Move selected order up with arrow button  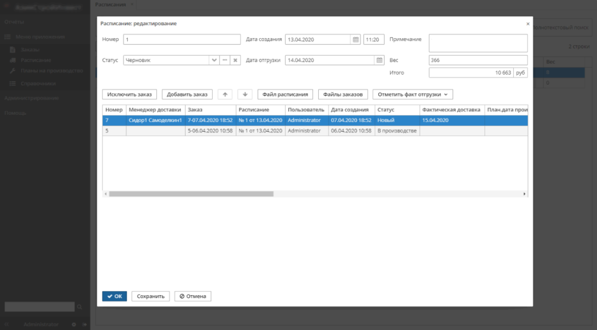[x=225, y=94]
